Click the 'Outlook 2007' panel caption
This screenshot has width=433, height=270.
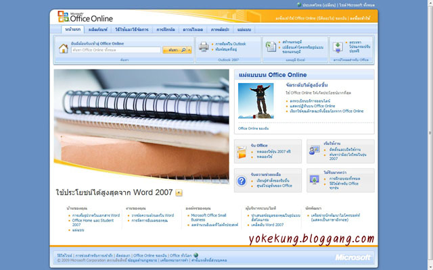(229, 60)
